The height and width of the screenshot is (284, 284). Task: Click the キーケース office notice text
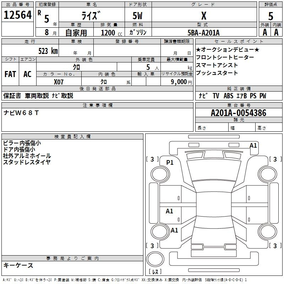tap(18, 265)
